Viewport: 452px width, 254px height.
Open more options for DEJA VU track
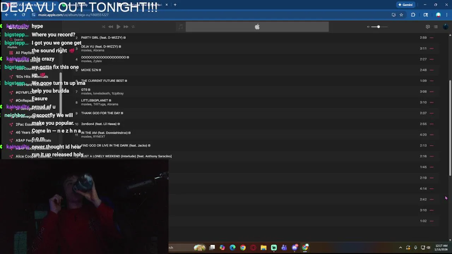pos(432,48)
